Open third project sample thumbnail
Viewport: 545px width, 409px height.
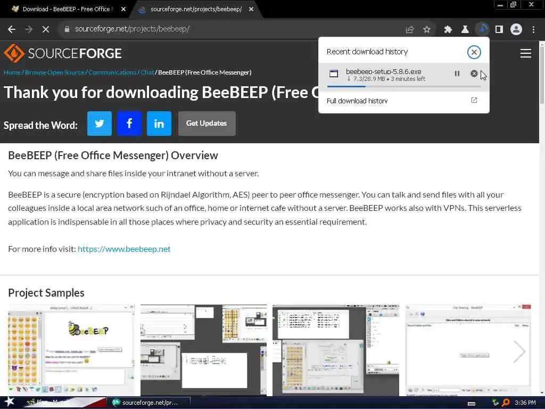point(336,350)
